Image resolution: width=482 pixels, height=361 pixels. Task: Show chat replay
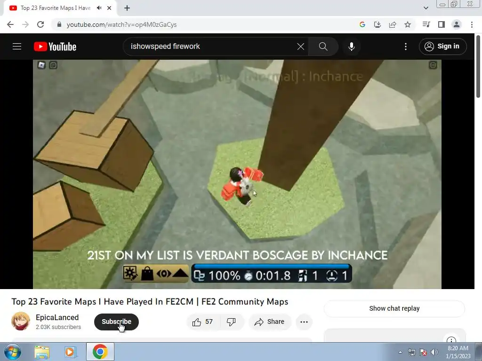coord(394,308)
